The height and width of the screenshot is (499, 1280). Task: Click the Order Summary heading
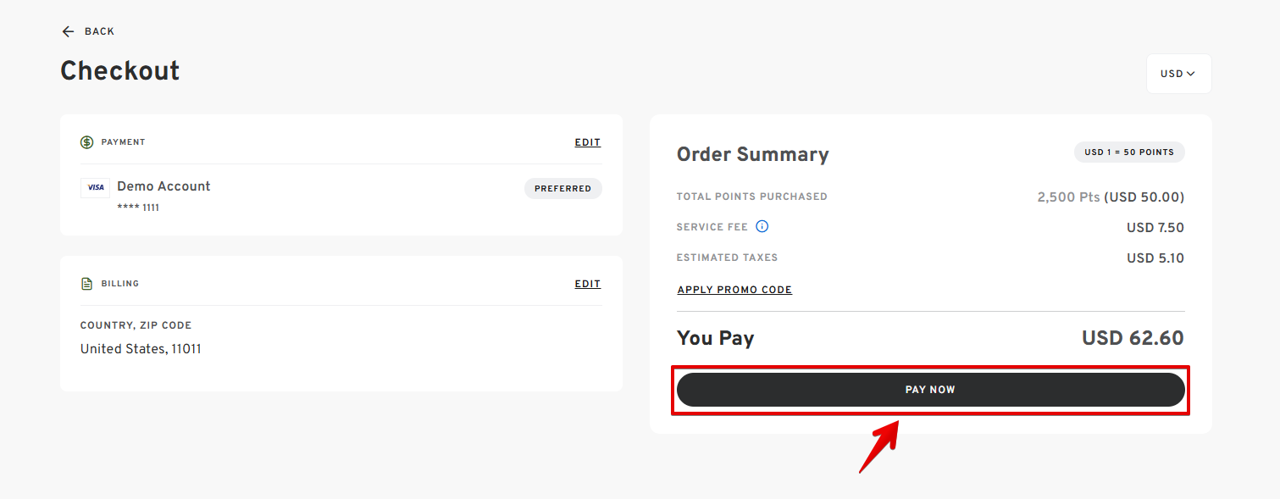point(752,154)
